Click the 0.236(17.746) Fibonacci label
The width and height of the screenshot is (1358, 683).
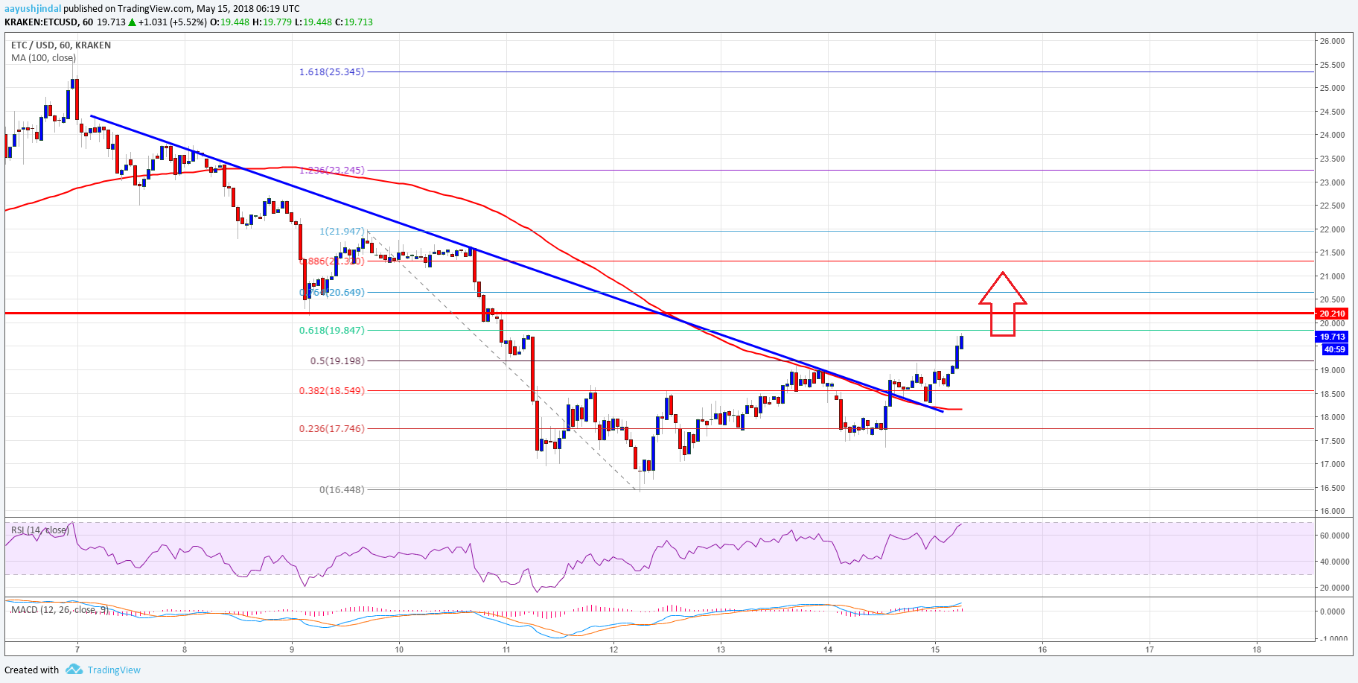(332, 428)
